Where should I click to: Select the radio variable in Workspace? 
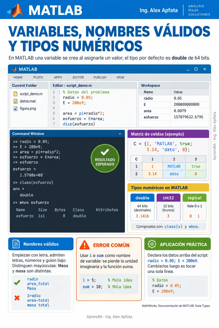tap(174, 98)
